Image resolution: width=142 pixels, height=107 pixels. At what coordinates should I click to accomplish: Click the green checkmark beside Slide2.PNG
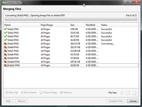pos(6,33)
